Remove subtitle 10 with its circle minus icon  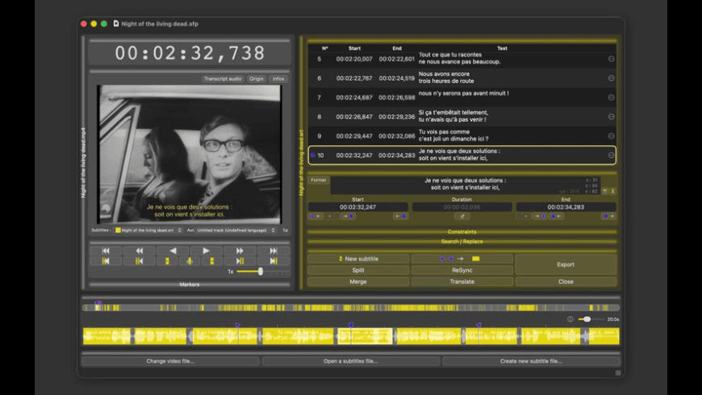611,156
